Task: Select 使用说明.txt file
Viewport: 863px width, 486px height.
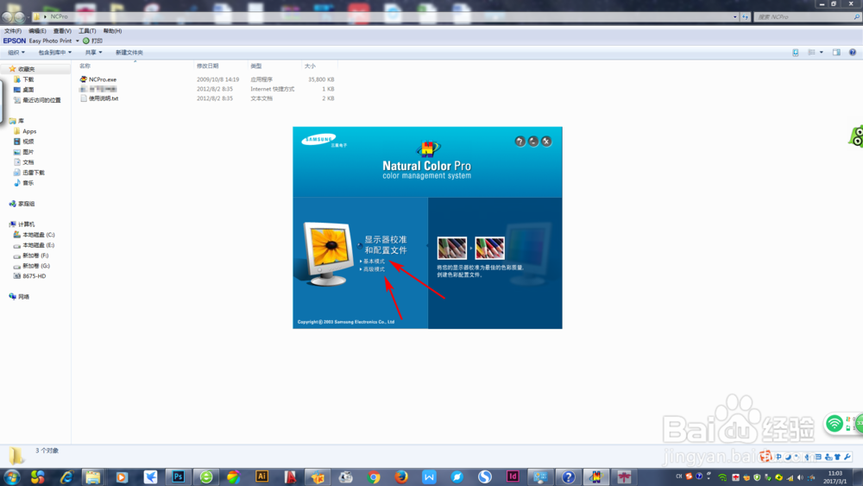Action: (x=103, y=98)
